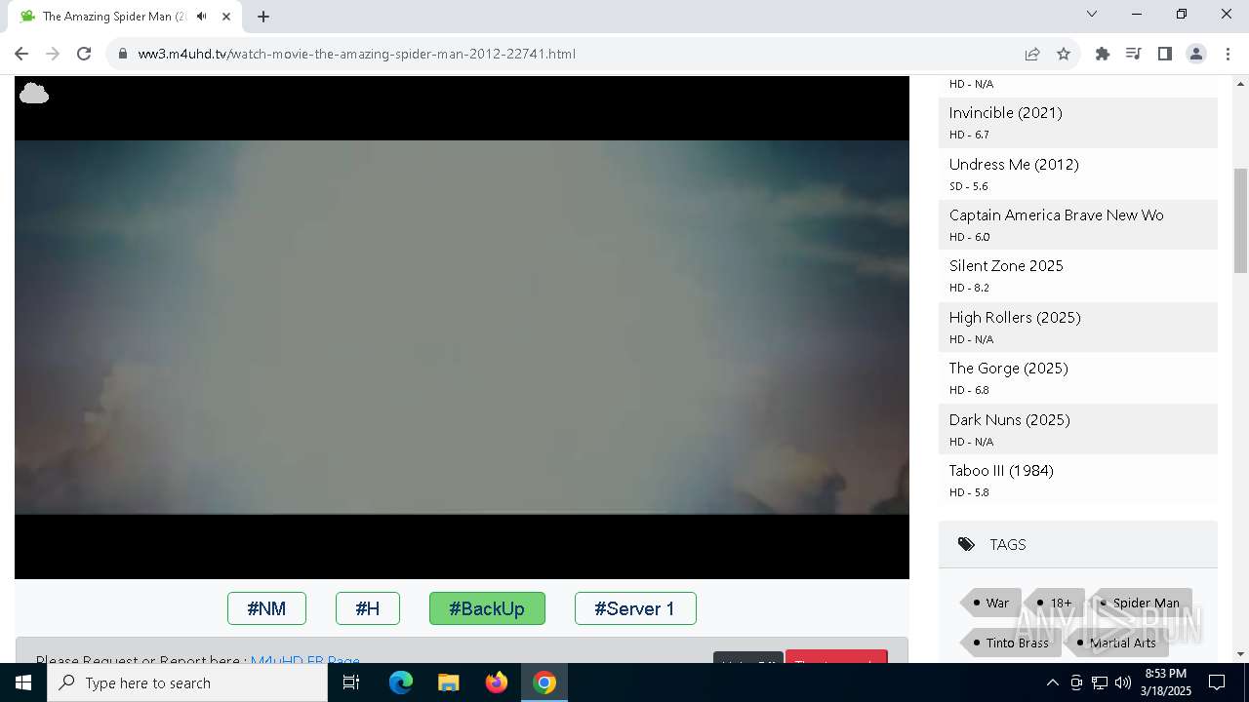The width and height of the screenshot is (1249, 702).
Task: Go back with the browser back arrow
Action: tap(21, 54)
